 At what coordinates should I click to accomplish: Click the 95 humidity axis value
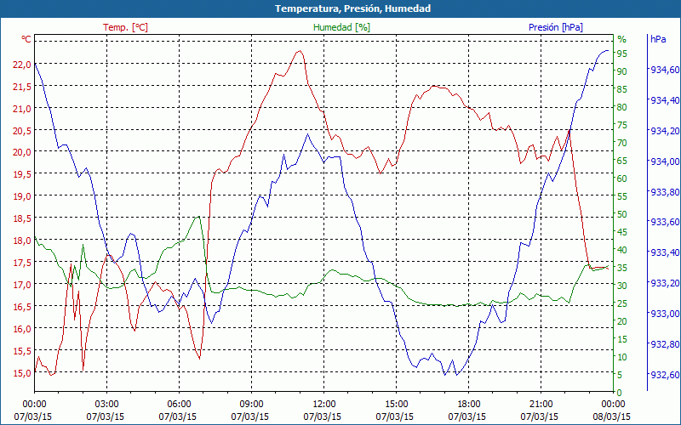pyautogui.click(x=622, y=54)
